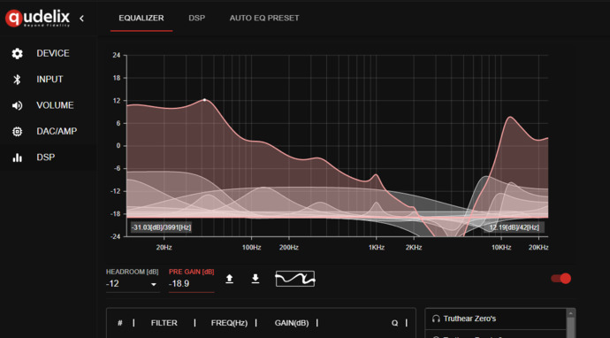Click the # column header
Image resolution: width=610 pixels, height=338 pixels.
point(120,323)
